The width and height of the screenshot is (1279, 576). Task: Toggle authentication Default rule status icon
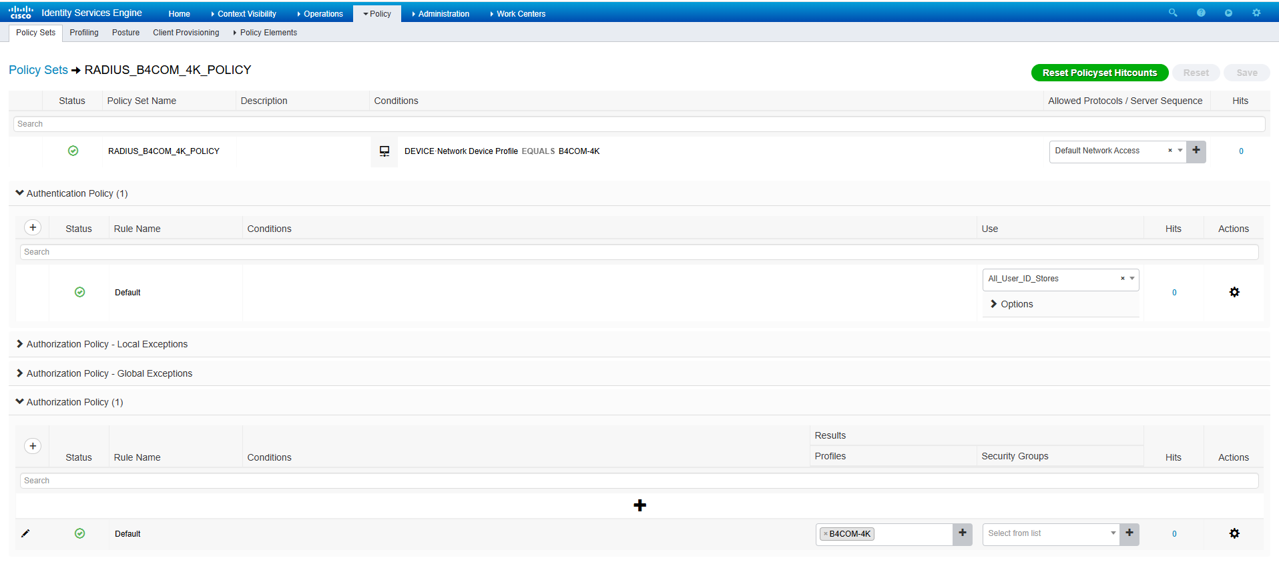[x=80, y=292]
